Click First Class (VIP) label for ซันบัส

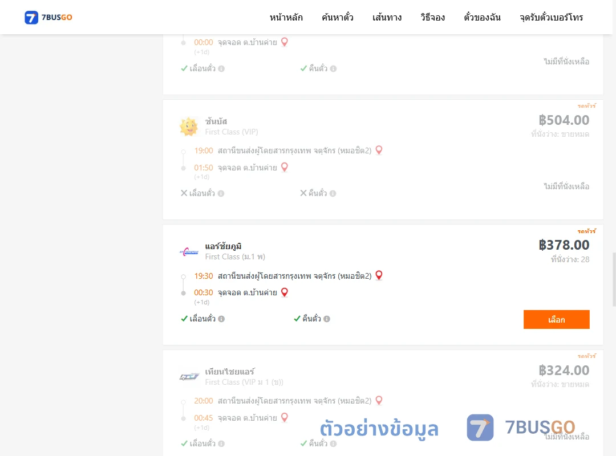pos(232,132)
